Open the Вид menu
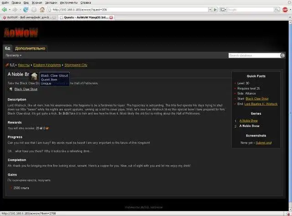Image resolution: width=292 pixels, height=216 pixels. [26, 3]
